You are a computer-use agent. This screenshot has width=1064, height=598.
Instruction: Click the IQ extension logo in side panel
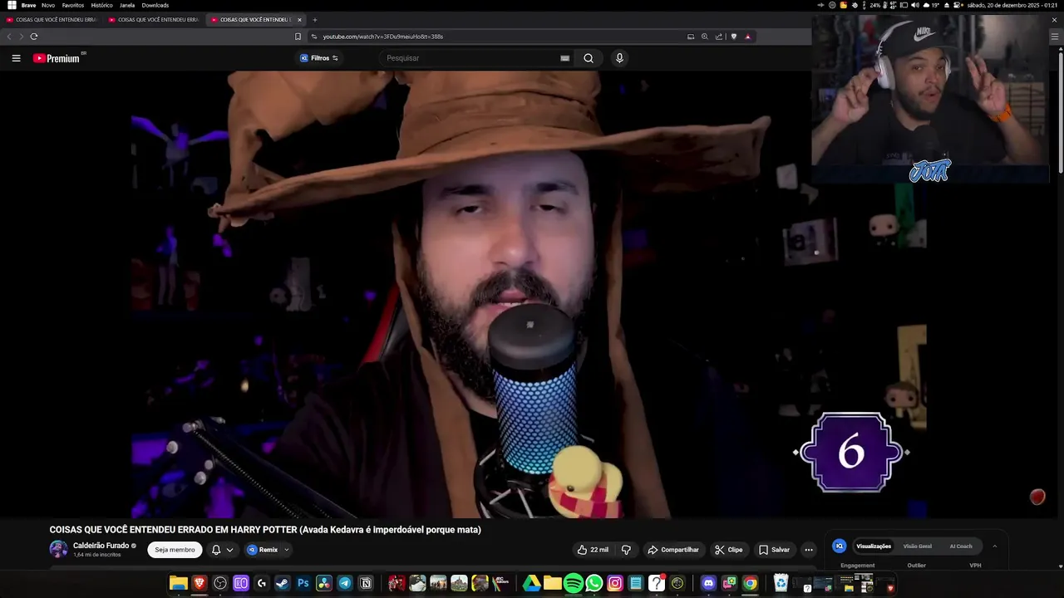[840, 546]
